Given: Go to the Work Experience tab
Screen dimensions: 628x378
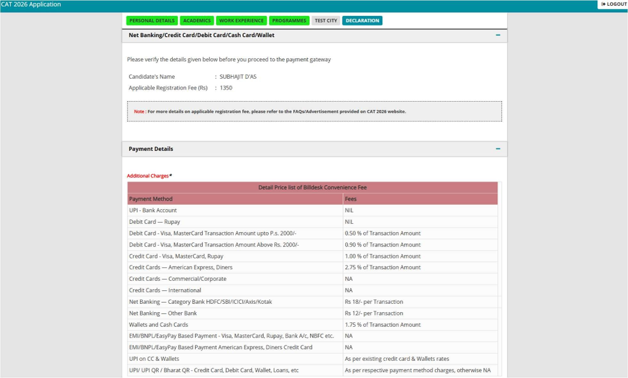Looking at the screenshot, I should 241,20.
